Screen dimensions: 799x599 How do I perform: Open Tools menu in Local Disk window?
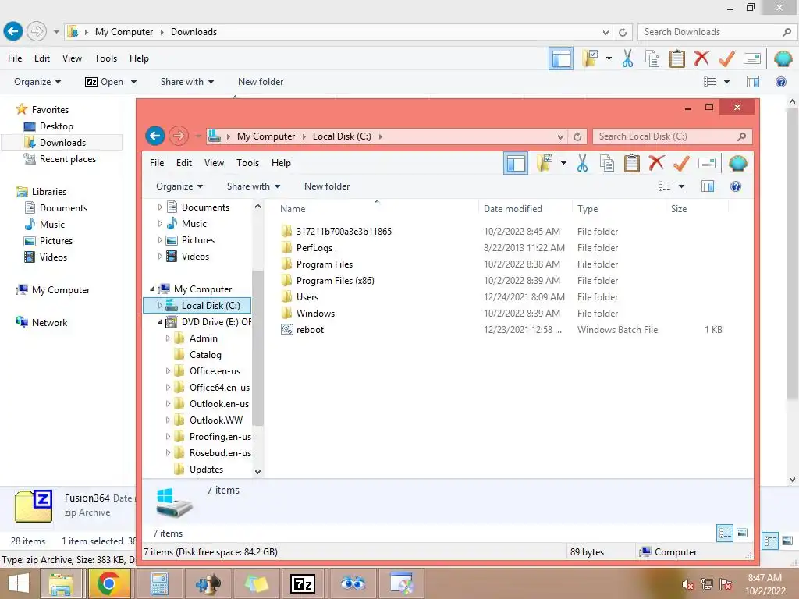(x=247, y=163)
